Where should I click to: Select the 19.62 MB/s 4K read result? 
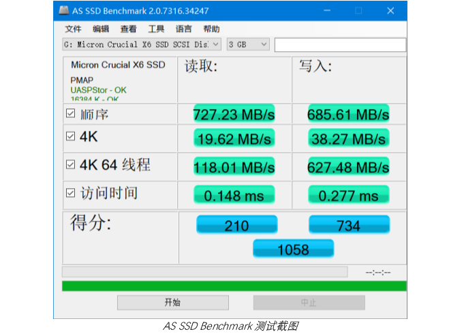(234, 138)
